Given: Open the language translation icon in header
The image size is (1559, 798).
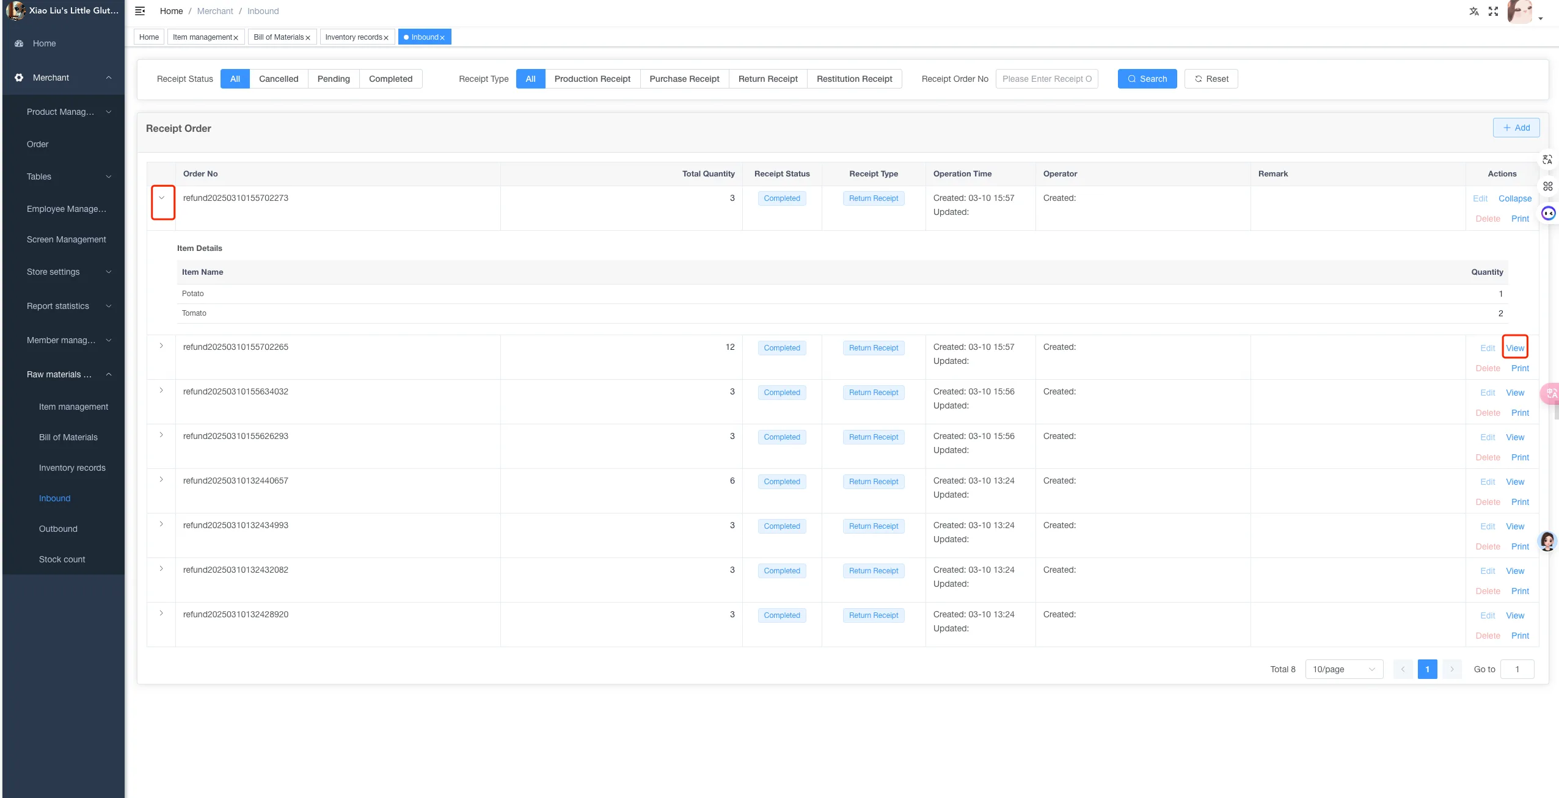Looking at the screenshot, I should tap(1474, 11).
